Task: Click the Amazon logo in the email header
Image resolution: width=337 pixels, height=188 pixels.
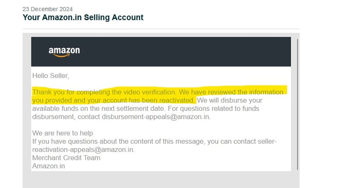Action: [x=64, y=52]
